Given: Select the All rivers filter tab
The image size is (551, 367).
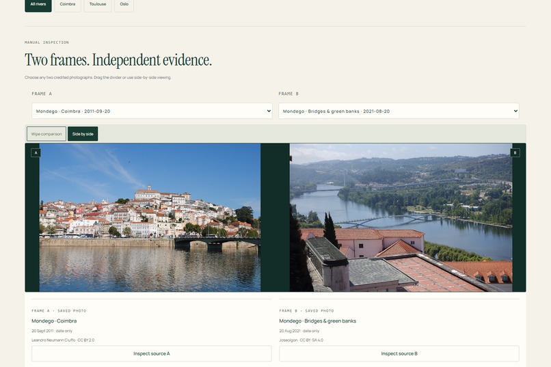Looking at the screenshot, I should coord(38,5).
